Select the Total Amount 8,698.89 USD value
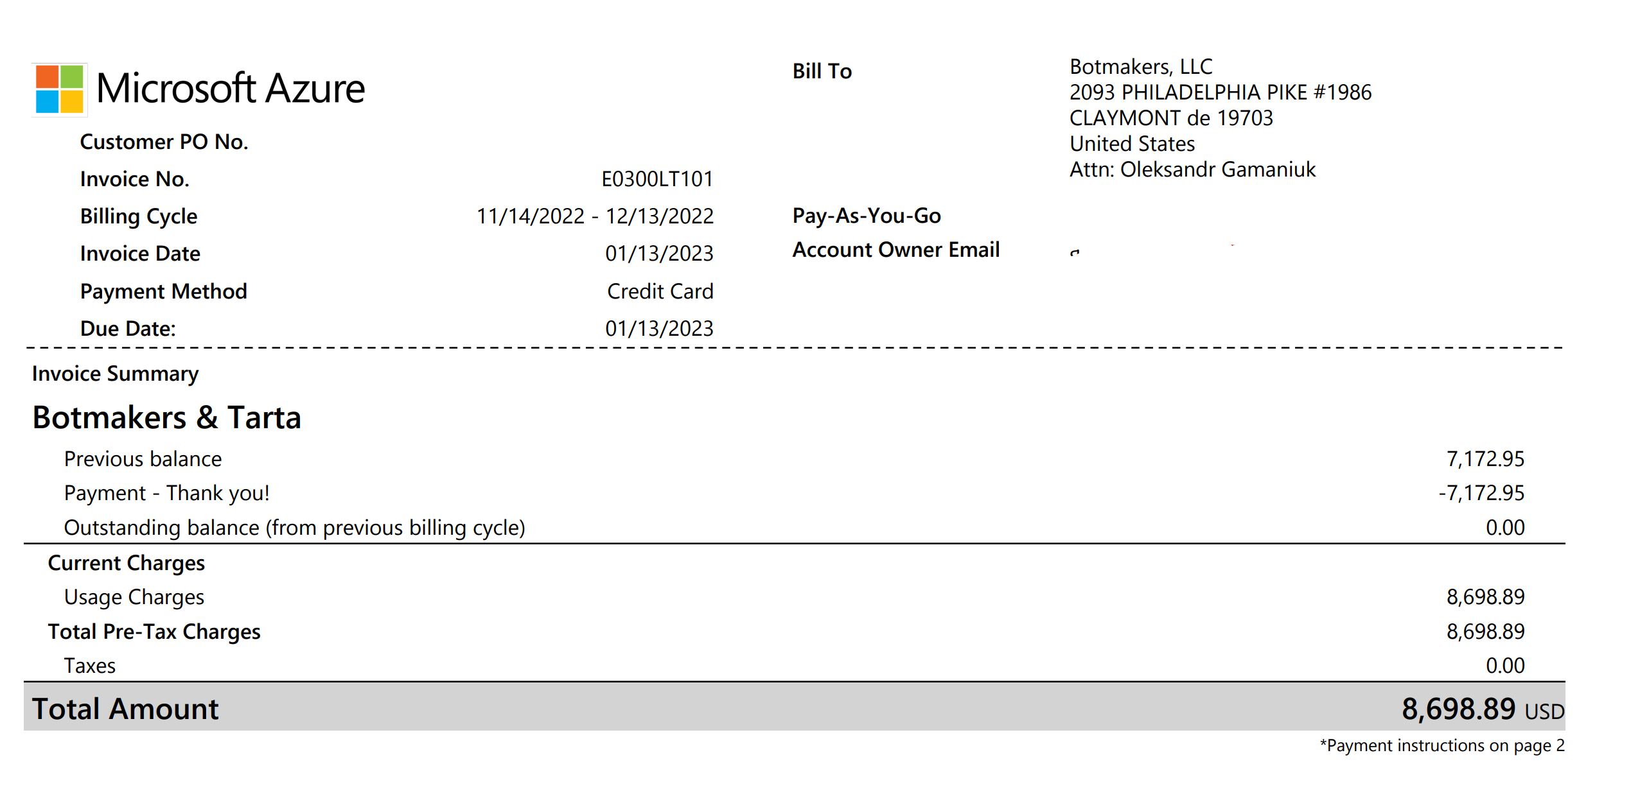Screen dimensions: 1631x789 1481,709
